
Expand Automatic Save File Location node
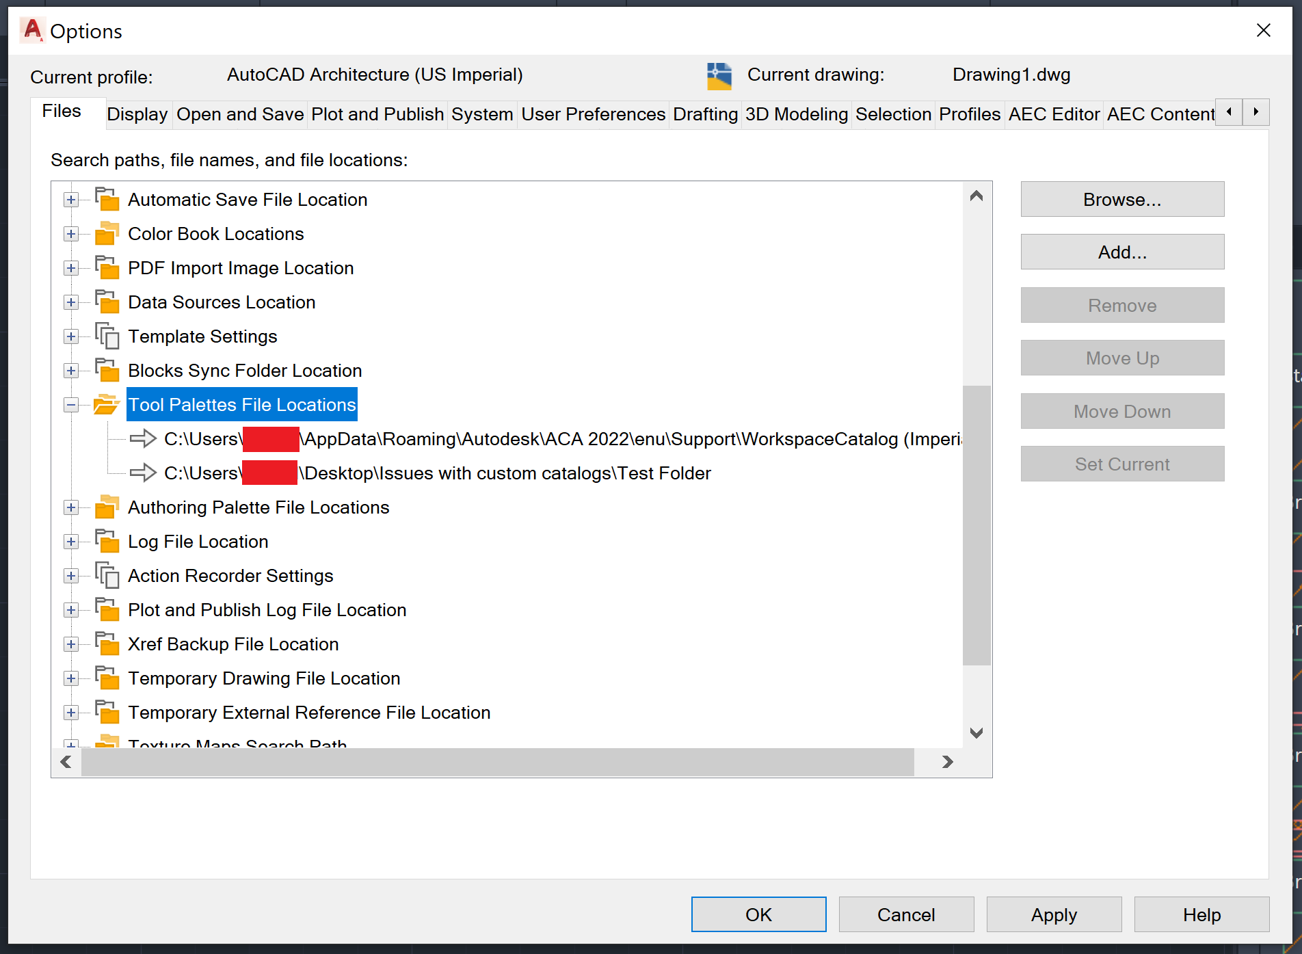(71, 200)
